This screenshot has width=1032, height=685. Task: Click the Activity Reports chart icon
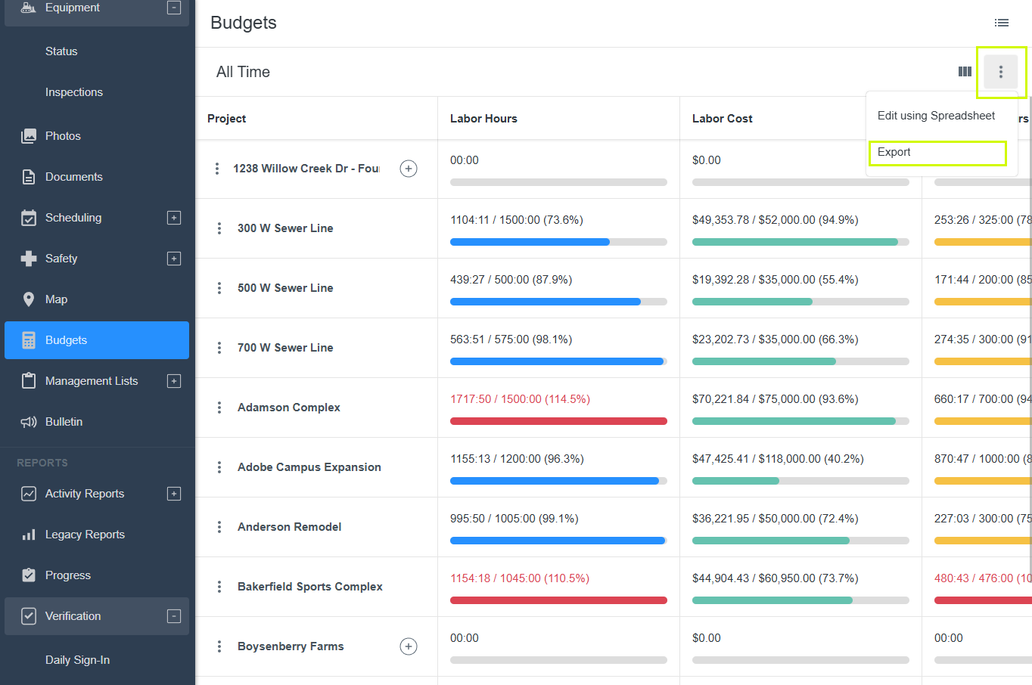(x=29, y=494)
